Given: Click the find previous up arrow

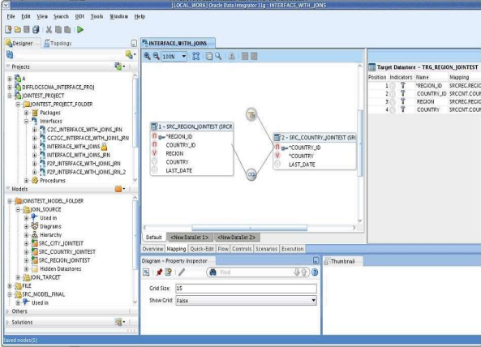Looking at the screenshot, I should point(303,272).
